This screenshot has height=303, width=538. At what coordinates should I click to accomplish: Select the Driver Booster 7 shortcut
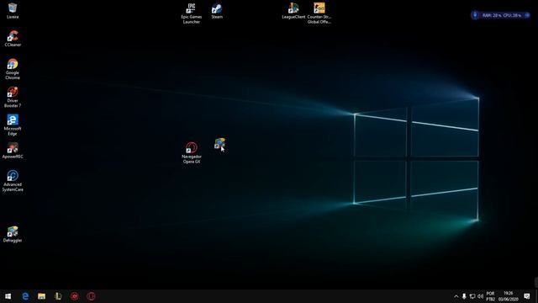[13, 97]
